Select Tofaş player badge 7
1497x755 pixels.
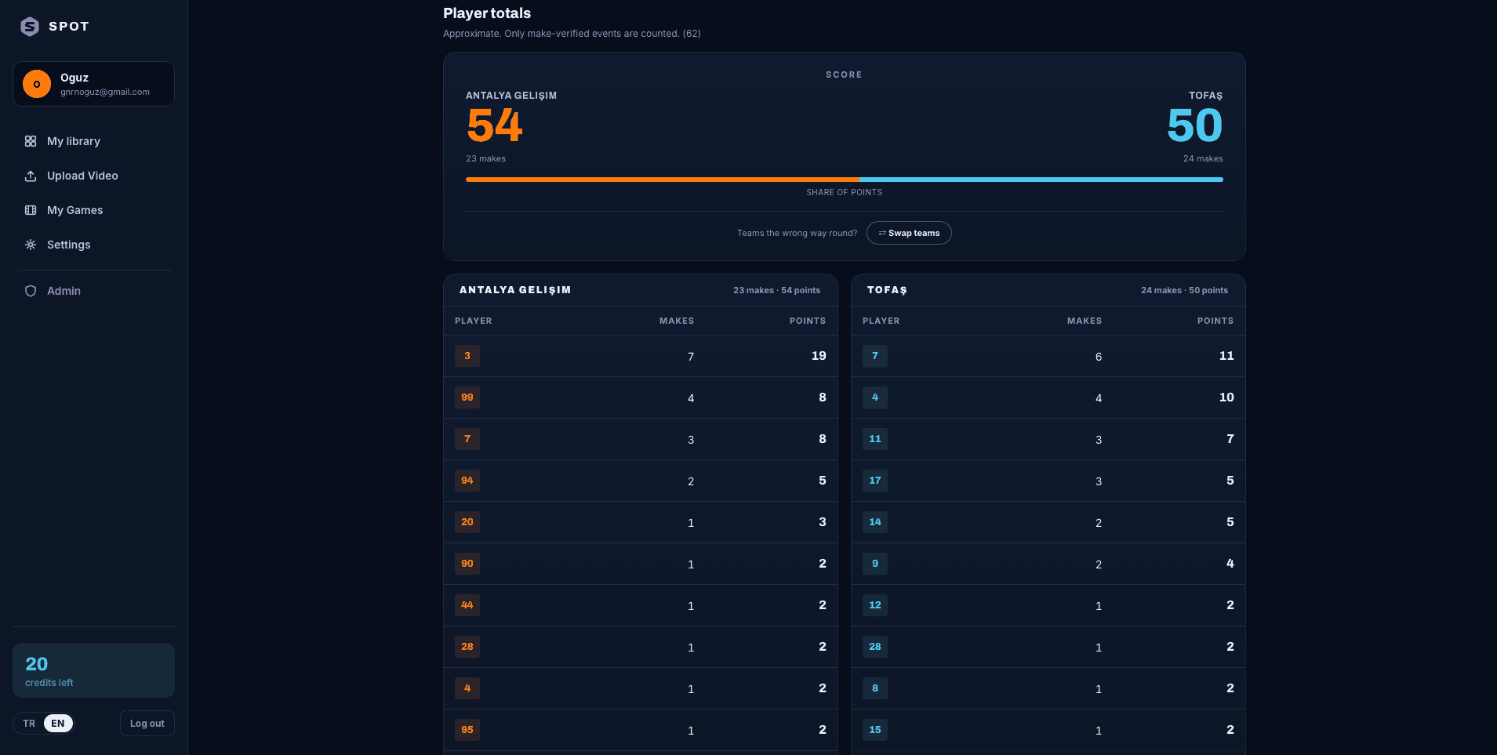(875, 356)
